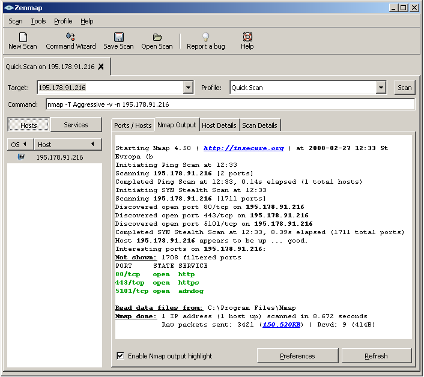Screen dimensions: 424x377
Task: Maximize the Zenmap window
Action: pos(403,8)
